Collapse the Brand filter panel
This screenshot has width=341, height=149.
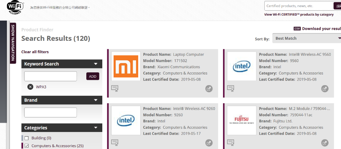point(62,100)
